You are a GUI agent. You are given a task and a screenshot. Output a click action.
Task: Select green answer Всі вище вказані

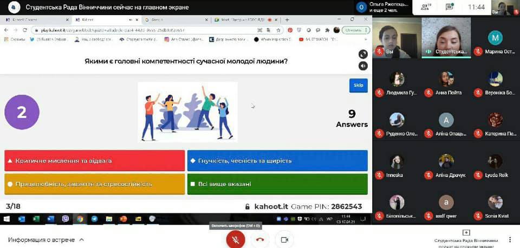click(x=277, y=184)
